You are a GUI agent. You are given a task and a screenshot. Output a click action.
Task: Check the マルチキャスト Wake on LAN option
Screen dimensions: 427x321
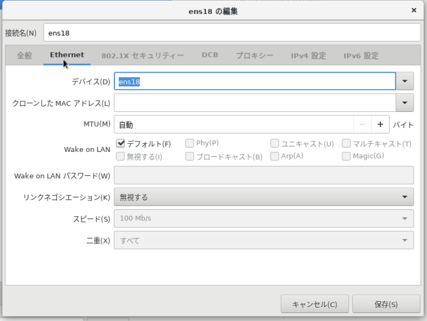[x=346, y=143]
